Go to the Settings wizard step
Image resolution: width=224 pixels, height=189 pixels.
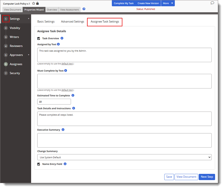coord(15,19)
